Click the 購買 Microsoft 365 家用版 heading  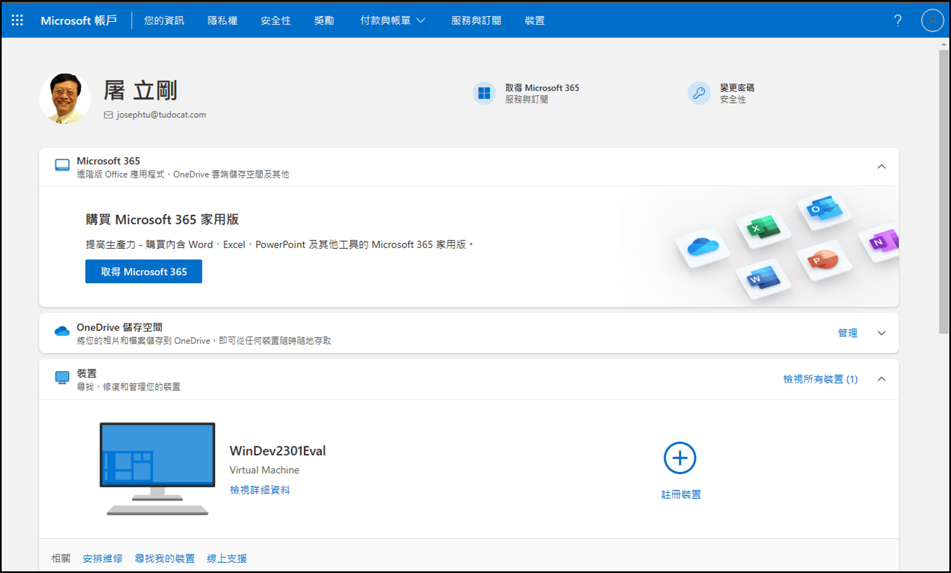[x=162, y=220]
